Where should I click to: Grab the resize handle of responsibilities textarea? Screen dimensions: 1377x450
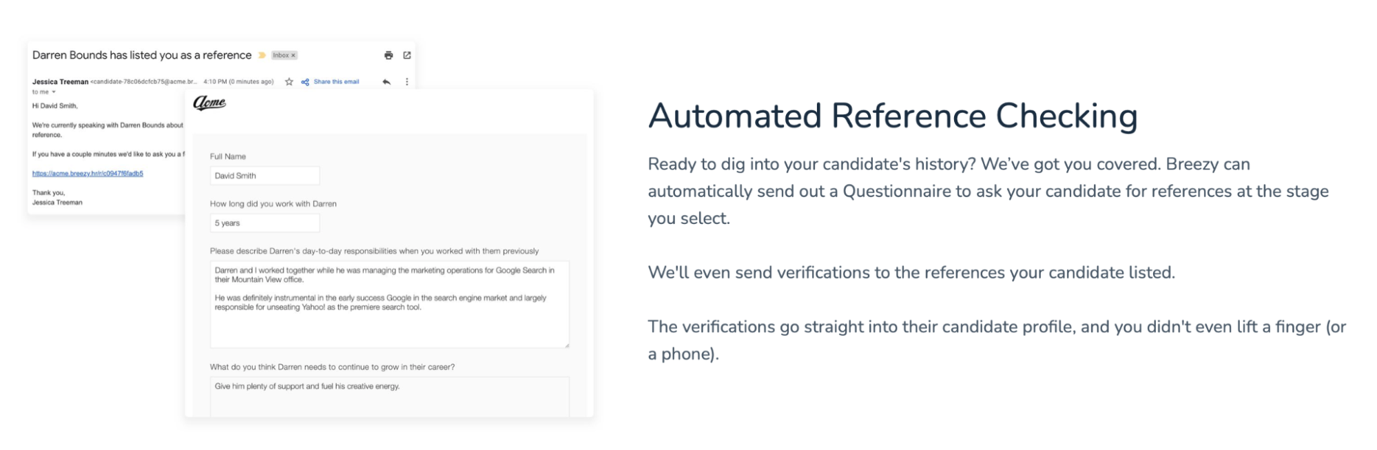566,345
